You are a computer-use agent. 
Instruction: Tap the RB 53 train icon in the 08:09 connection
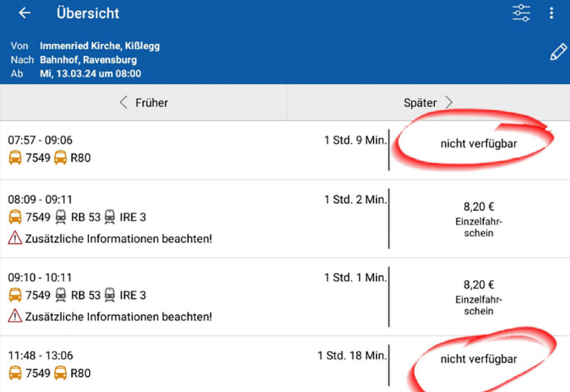61,217
